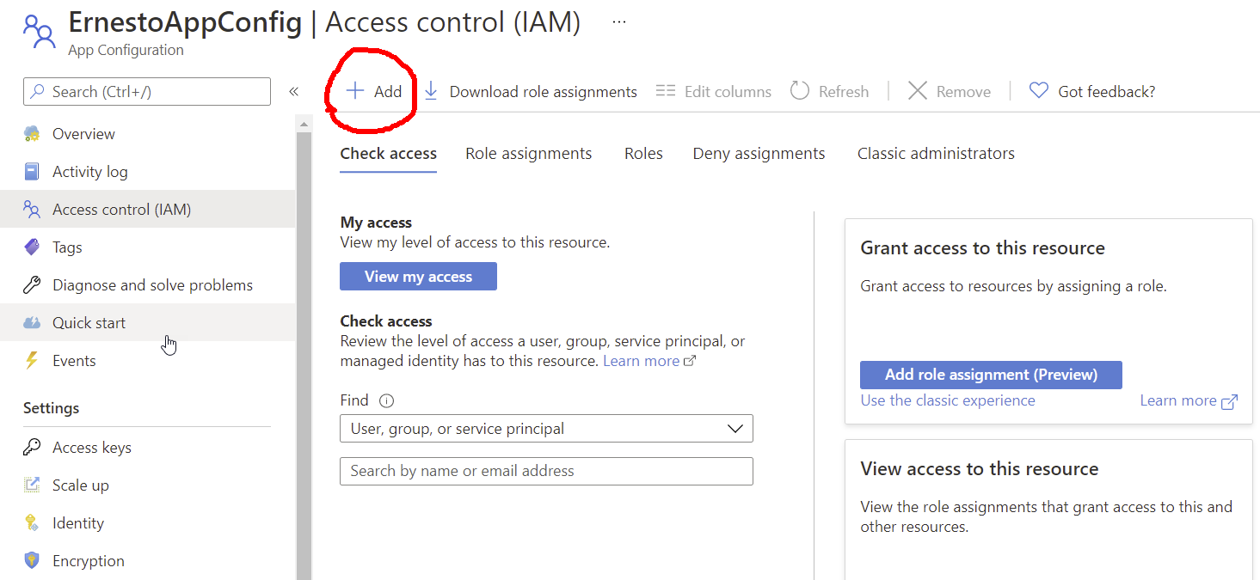Click the Quick start cloud icon

click(32, 323)
